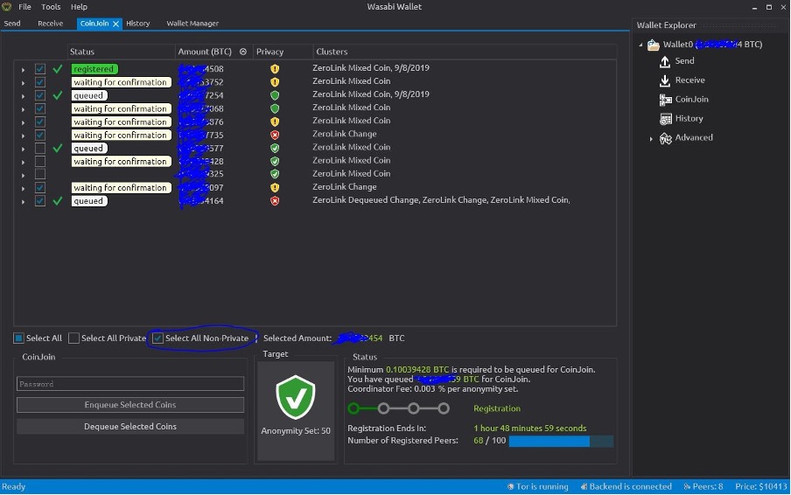The height and width of the screenshot is (495, 791).
Task: Click Anonymity Set: 50 label
Action: click(x=296, y=431)
